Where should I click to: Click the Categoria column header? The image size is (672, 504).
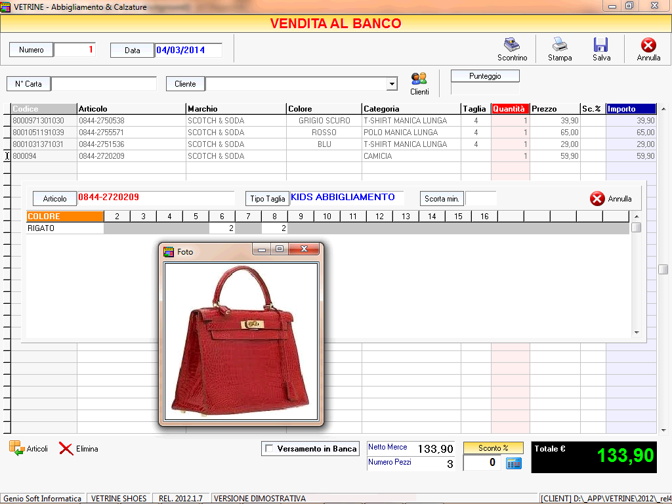coord(411,109)
